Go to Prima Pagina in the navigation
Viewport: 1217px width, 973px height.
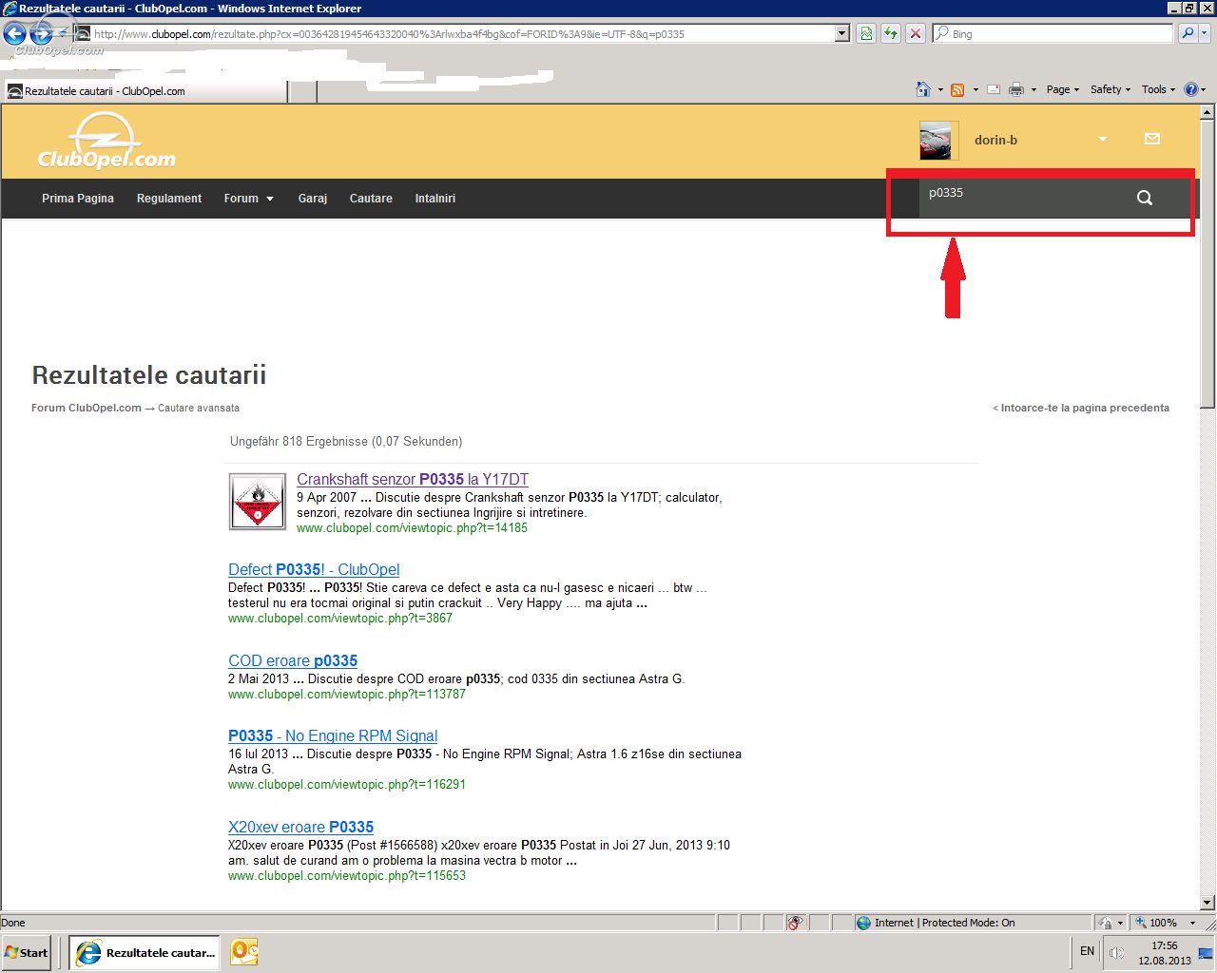click(78, 199)
